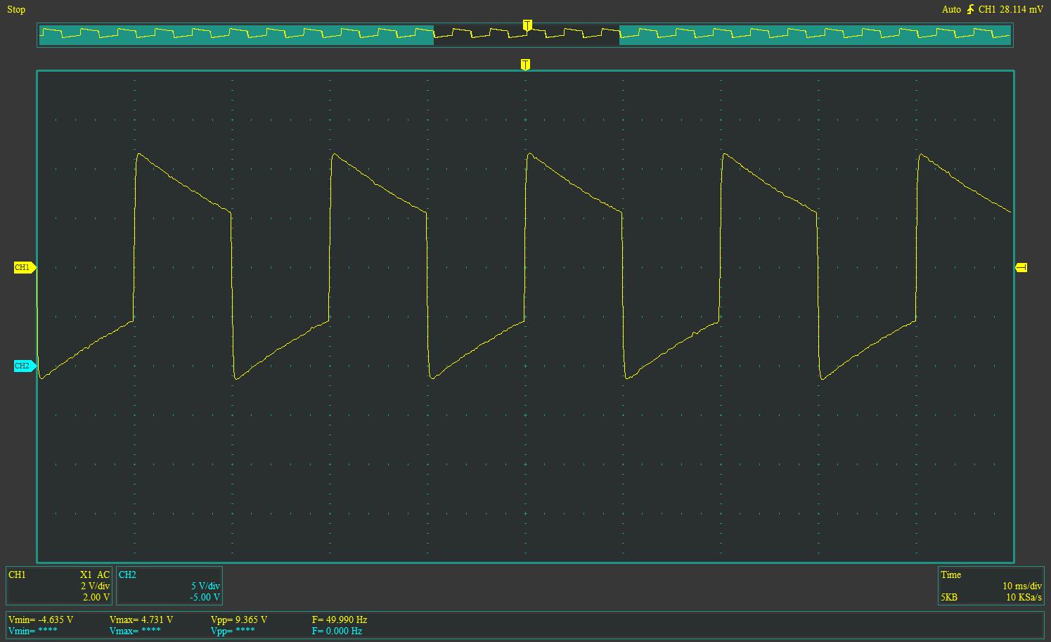Image resolution: width=1051 pixels, height=642 pixels.
Task: Click the CH1 yellow channel marker
Action: 25,268
